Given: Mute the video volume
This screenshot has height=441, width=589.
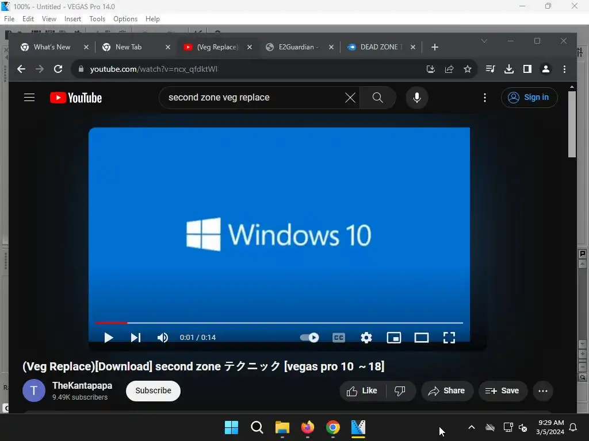Looking at the screenshot, I should click(x=163, y=338).
